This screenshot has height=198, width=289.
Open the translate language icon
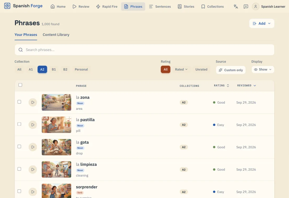(x=236, y=7)
